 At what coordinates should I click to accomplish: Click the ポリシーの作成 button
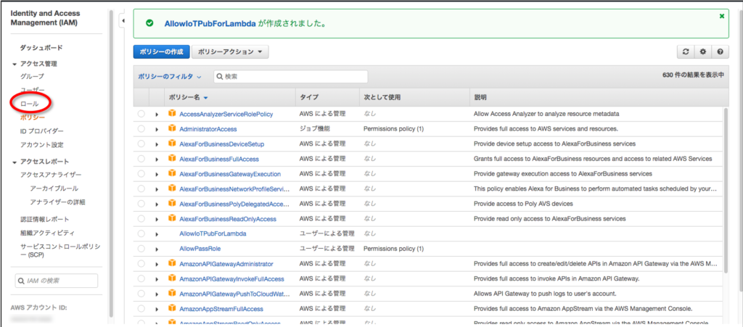click(161, 52)
